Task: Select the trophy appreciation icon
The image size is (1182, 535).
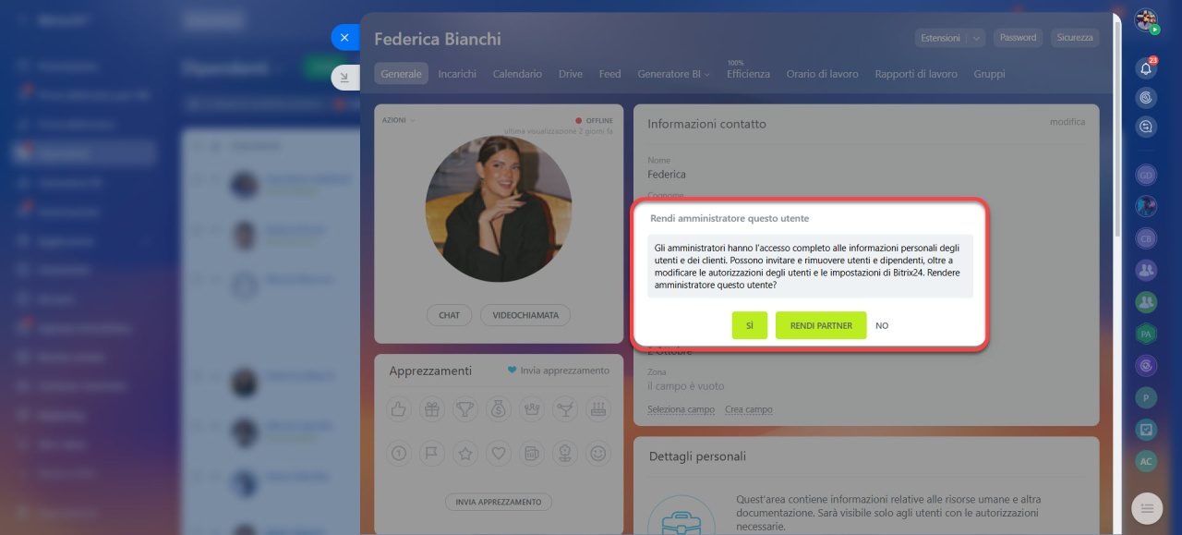Action: point(464,407)
